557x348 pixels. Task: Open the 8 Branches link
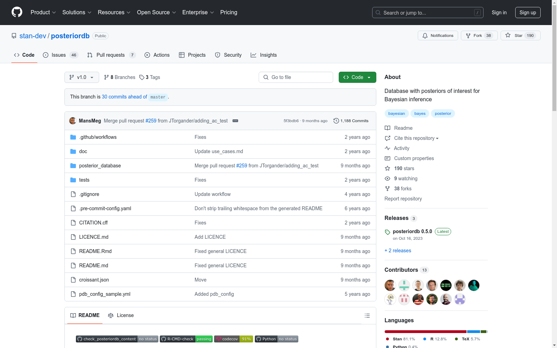120,77
